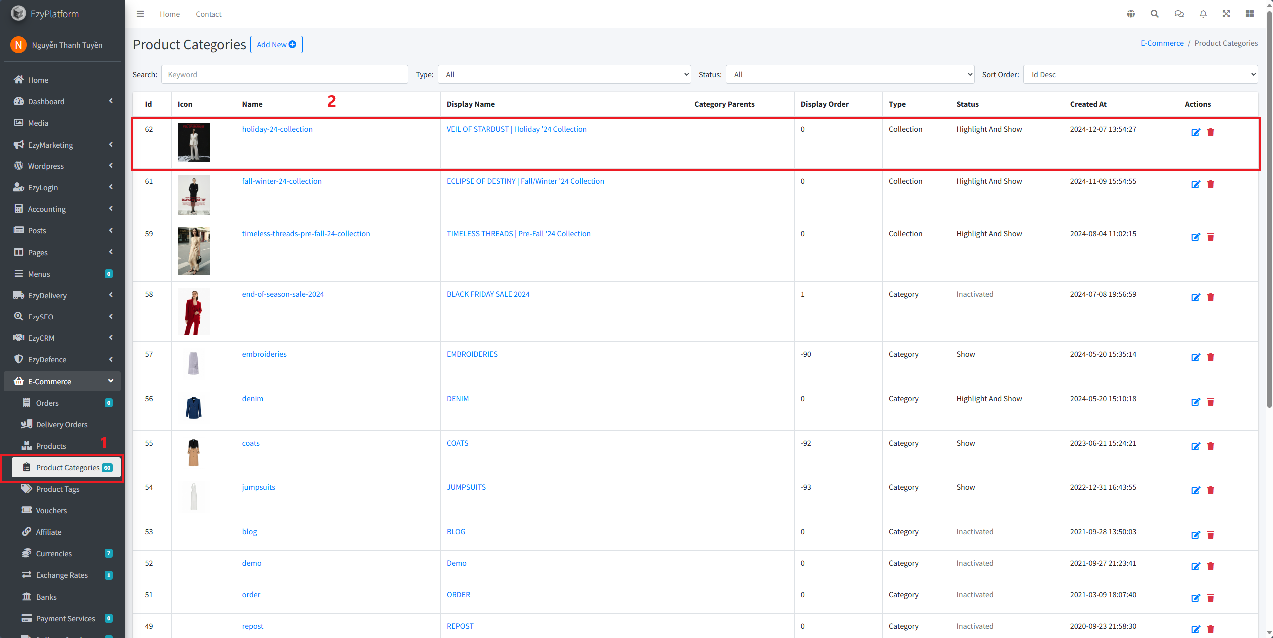Open the Status filter dropdown
Viewport: 1273px width, 638px height.
point(849,74)
